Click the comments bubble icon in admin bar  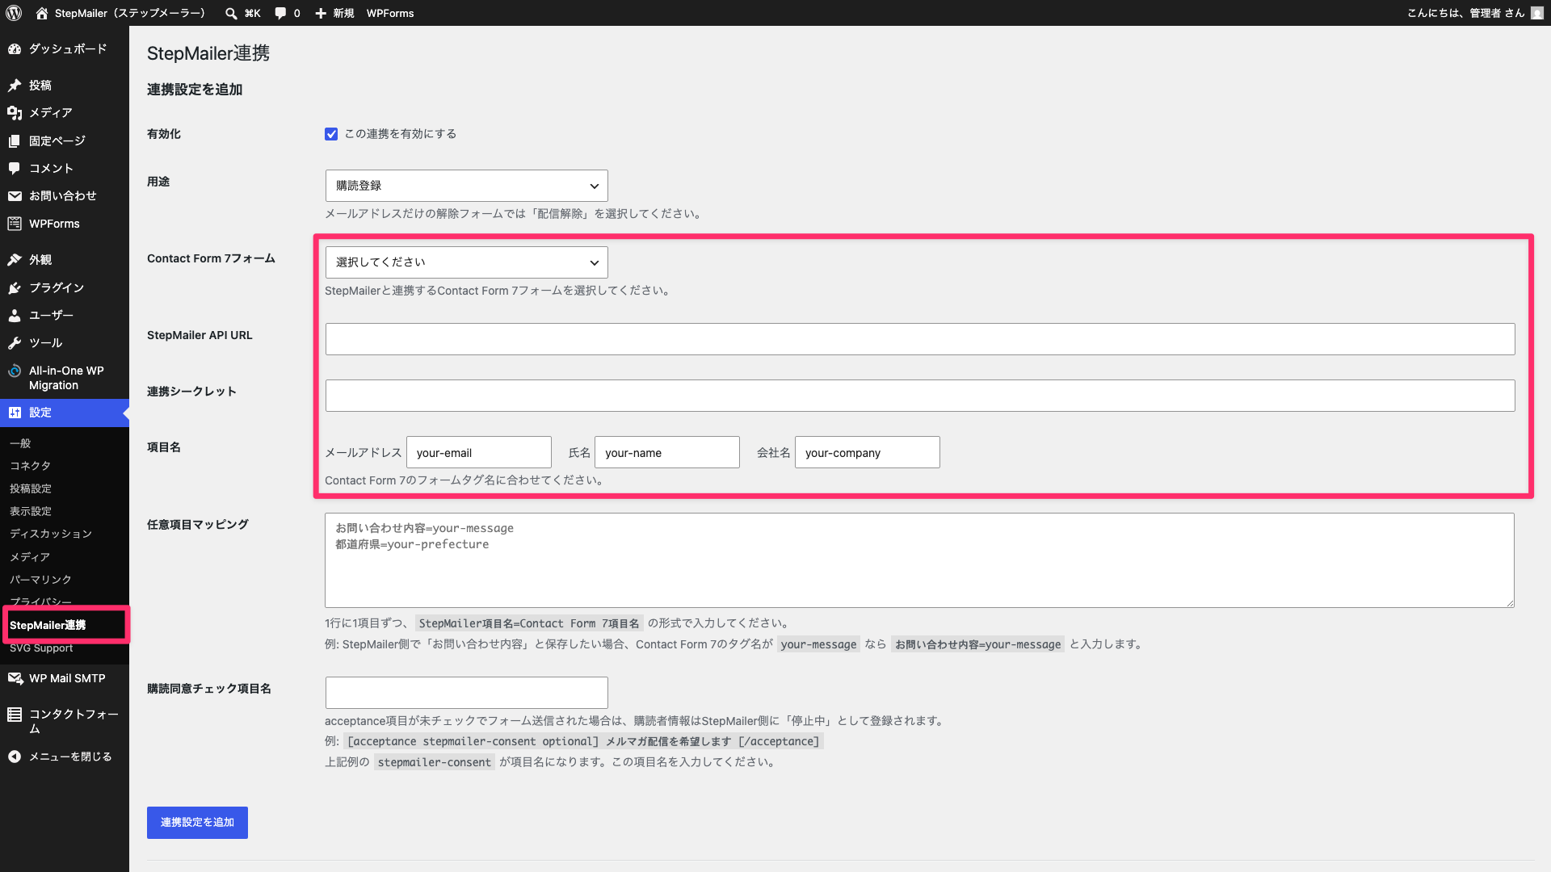(x=280, y=13)
